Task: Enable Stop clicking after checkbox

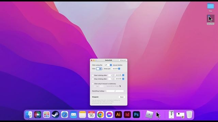Action: click(x=93, y=79)
